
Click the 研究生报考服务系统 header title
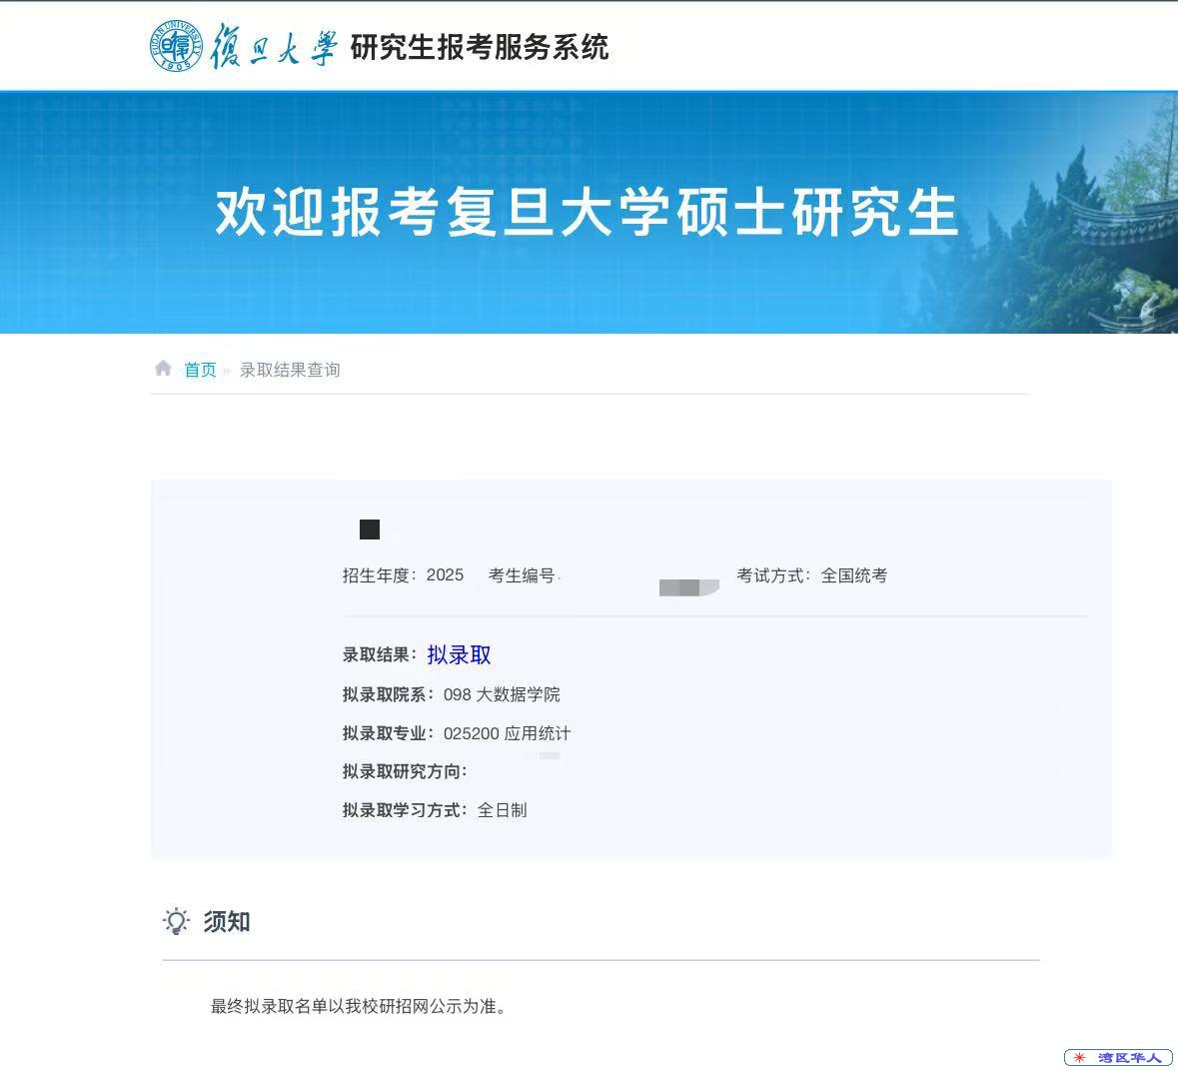coord(480,47)
